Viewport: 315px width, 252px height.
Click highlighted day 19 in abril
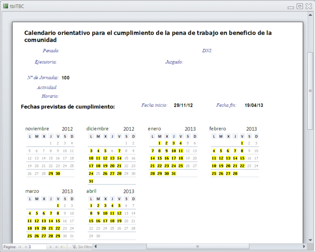tap(119, 221)
